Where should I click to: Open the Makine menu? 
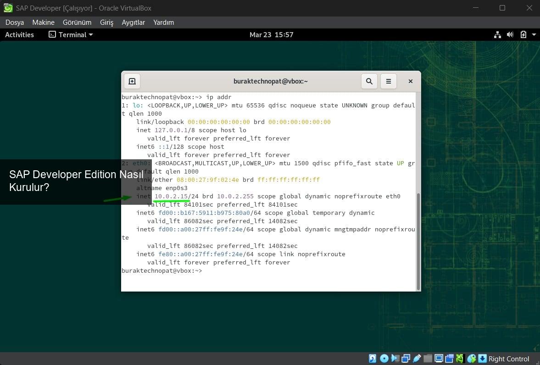pyautogui.click(x=43, y=22)
